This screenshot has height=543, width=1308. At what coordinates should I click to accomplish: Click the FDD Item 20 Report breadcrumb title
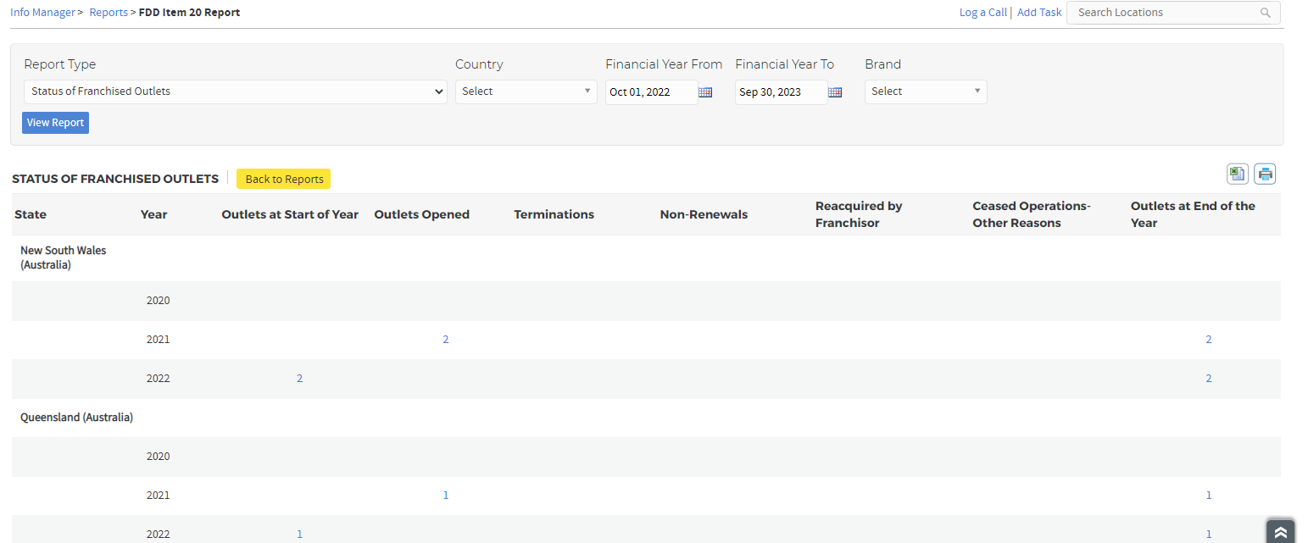[189, 13]
